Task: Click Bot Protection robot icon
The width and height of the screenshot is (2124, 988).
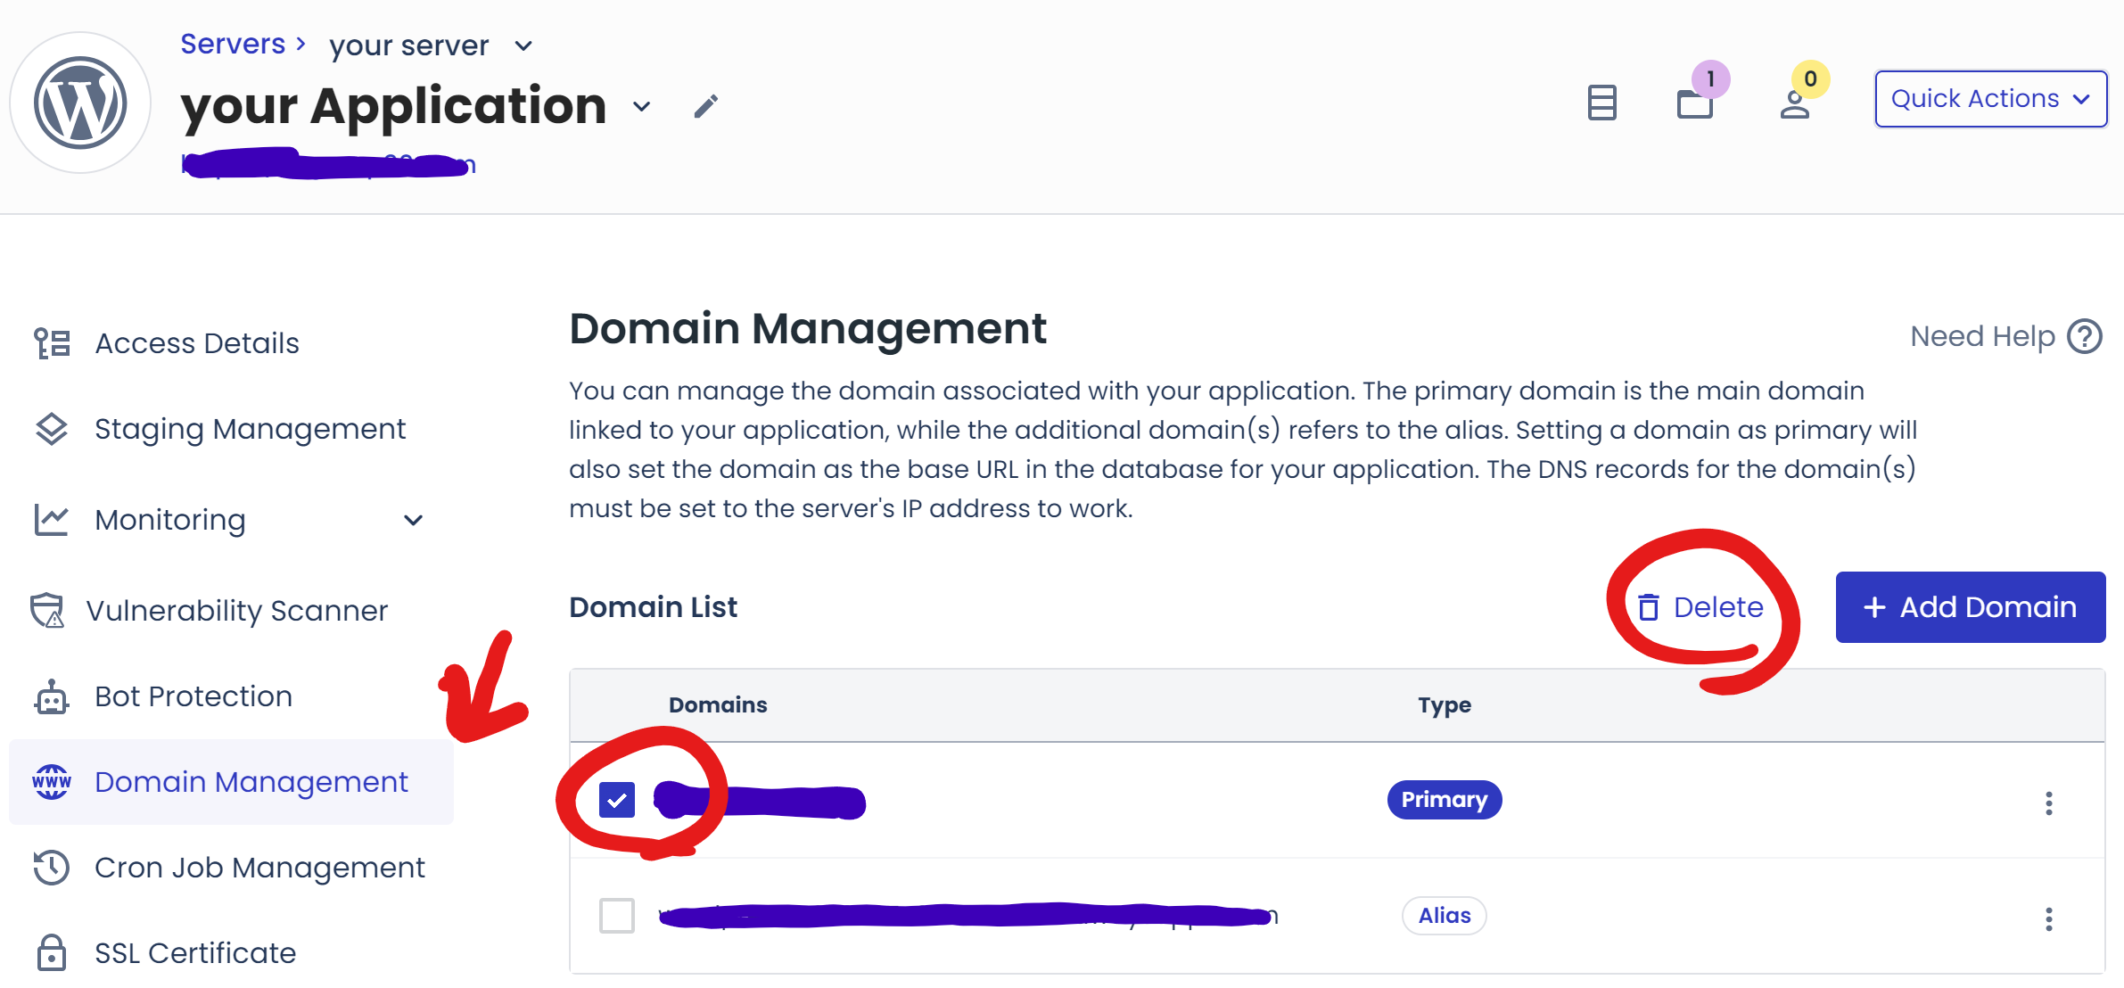Action: [52, 696]
